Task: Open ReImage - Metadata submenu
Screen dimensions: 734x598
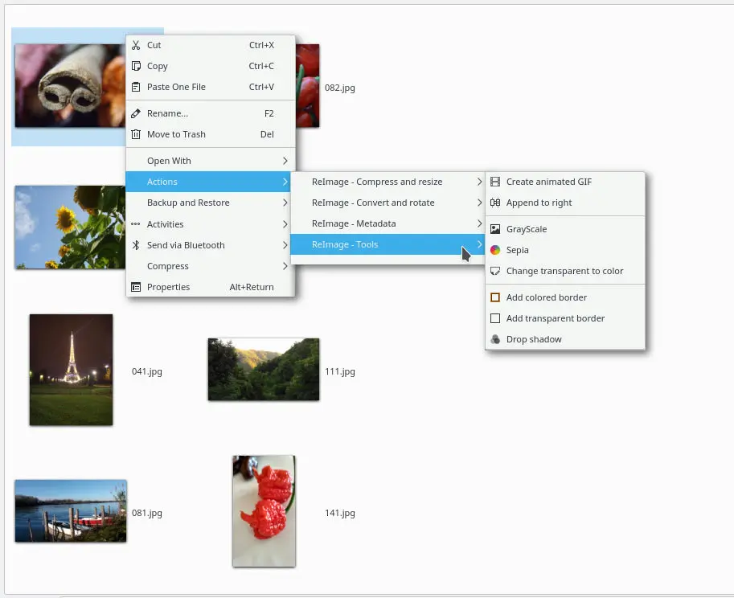Action: pos(388,223)
